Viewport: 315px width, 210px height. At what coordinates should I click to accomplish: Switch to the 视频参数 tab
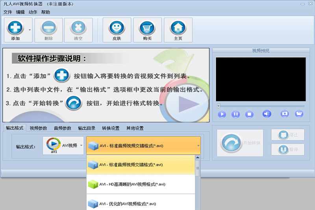38,128
